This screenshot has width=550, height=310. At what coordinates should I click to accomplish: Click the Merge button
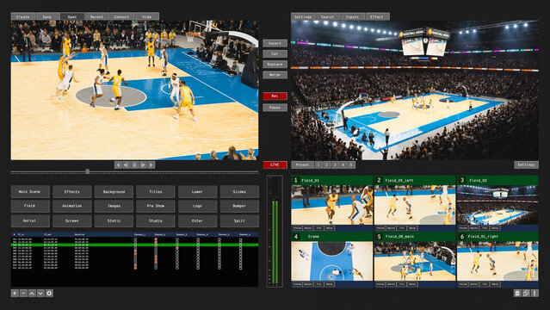pyautogui.click(x=275, y=75)
